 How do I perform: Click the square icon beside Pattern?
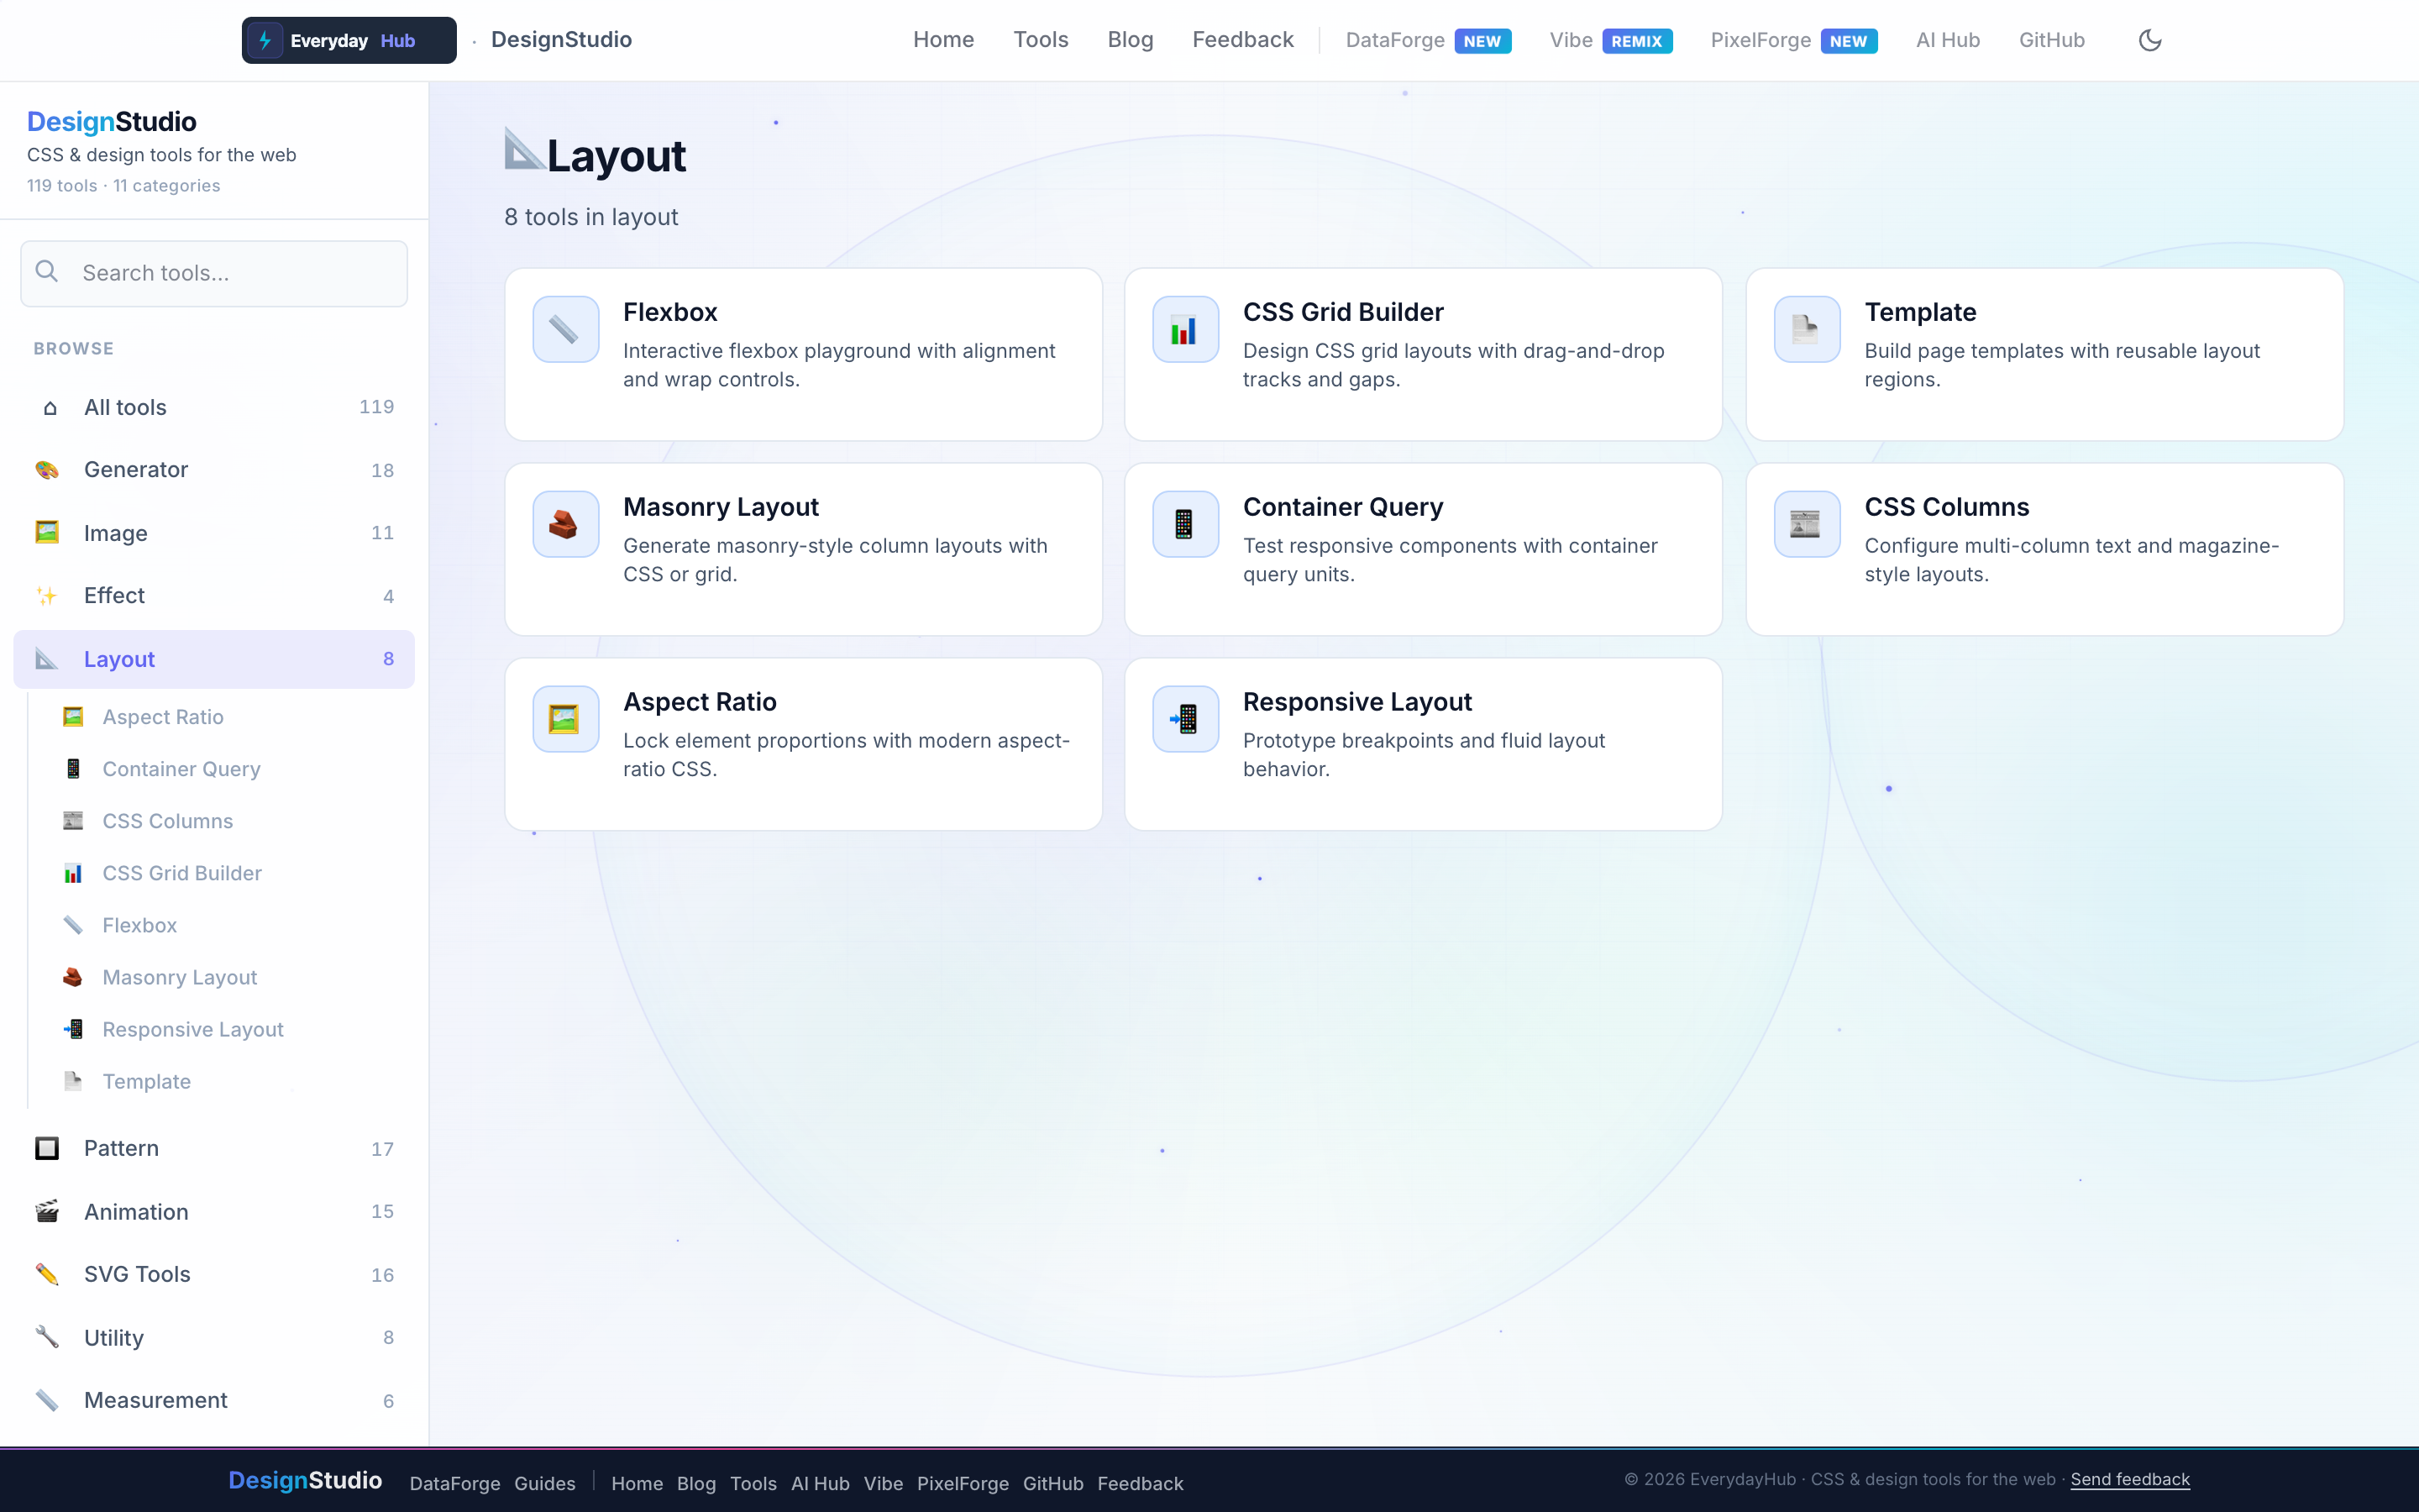47,1148
